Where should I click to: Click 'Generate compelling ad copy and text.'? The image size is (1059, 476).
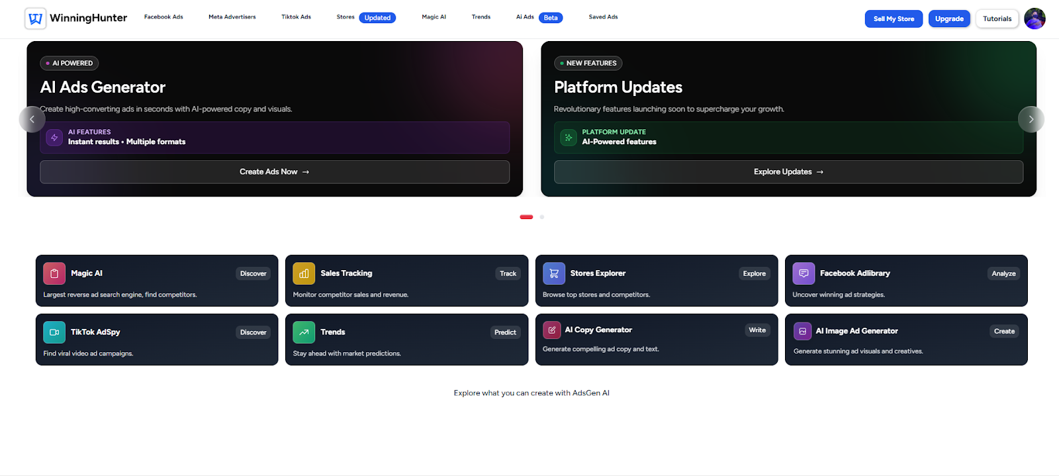click(601, 349)
